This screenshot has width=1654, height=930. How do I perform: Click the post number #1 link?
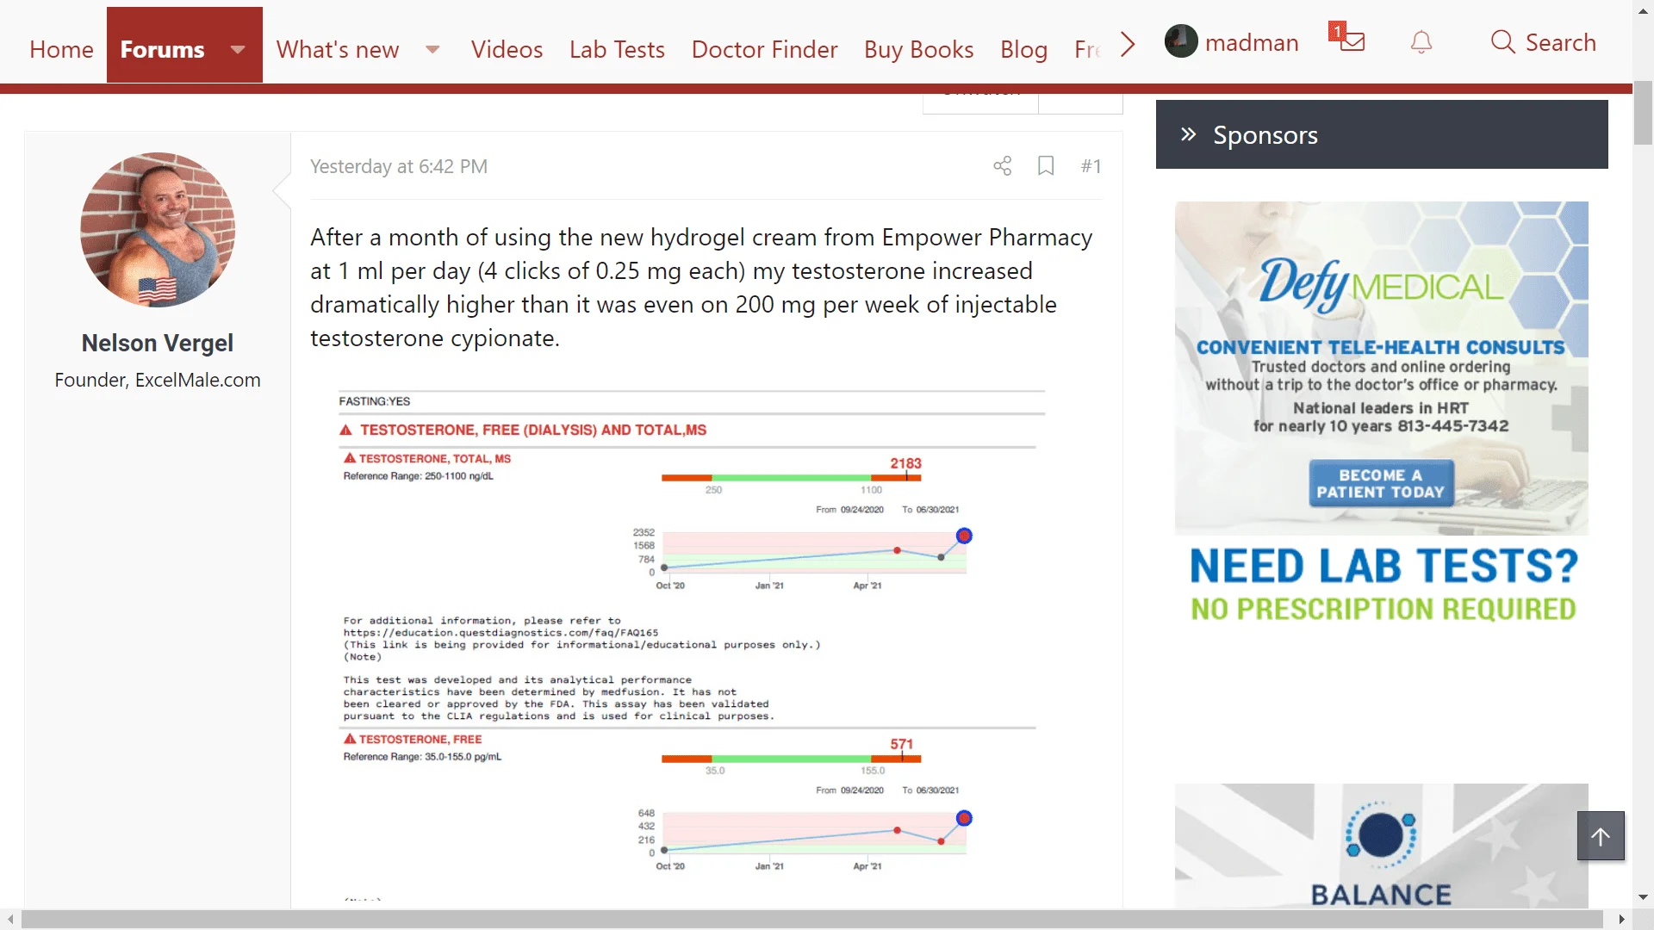point(1091,166)
